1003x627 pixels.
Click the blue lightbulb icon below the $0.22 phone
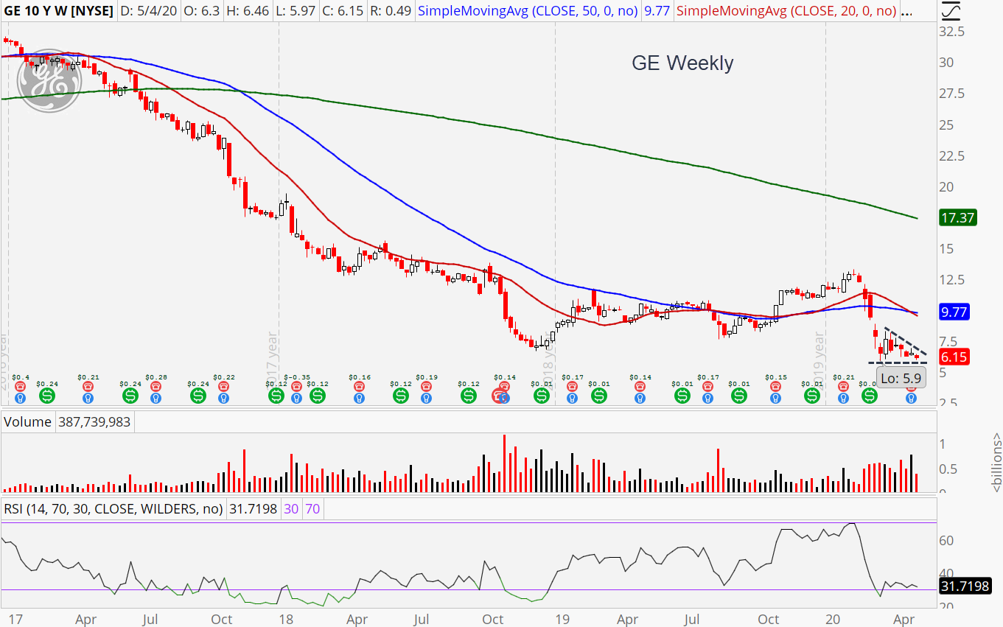(223, 398)
